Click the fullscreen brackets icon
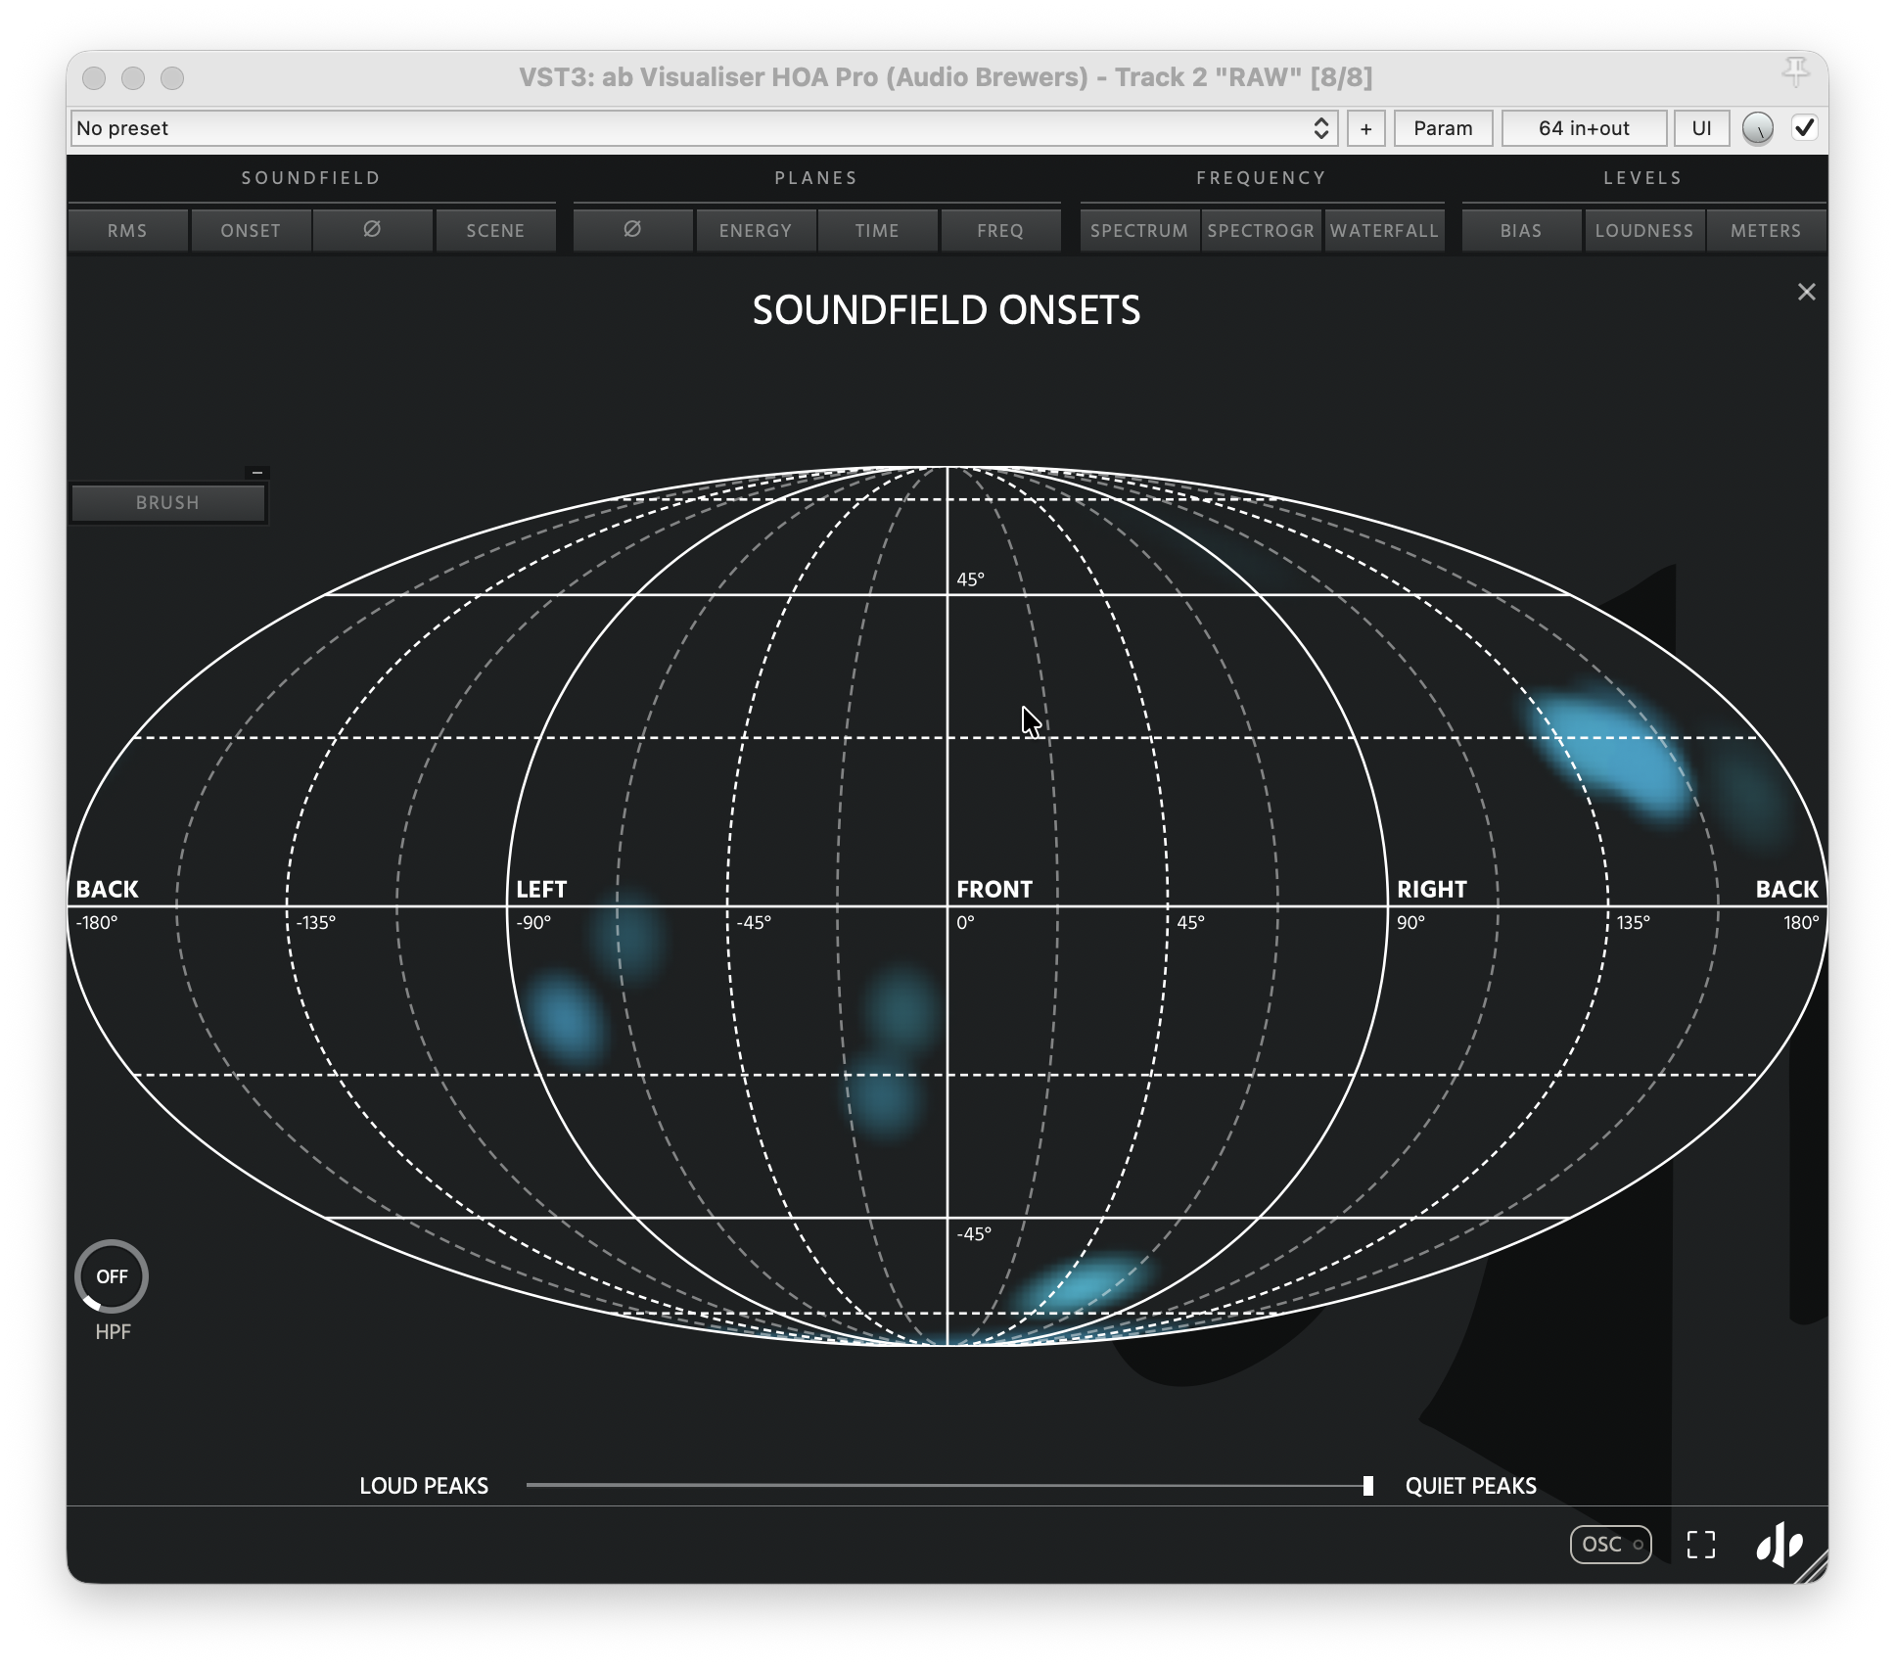The image size is (1895, 1666). pyautogui.click(x=1701, y=1545)
